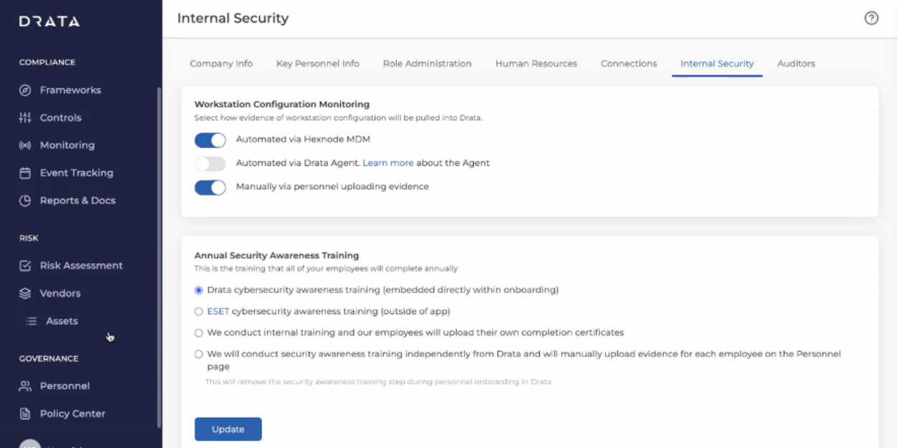Choose internal training with completion certificates option
This screenshot has width=898, height=448.
(199, 333)
